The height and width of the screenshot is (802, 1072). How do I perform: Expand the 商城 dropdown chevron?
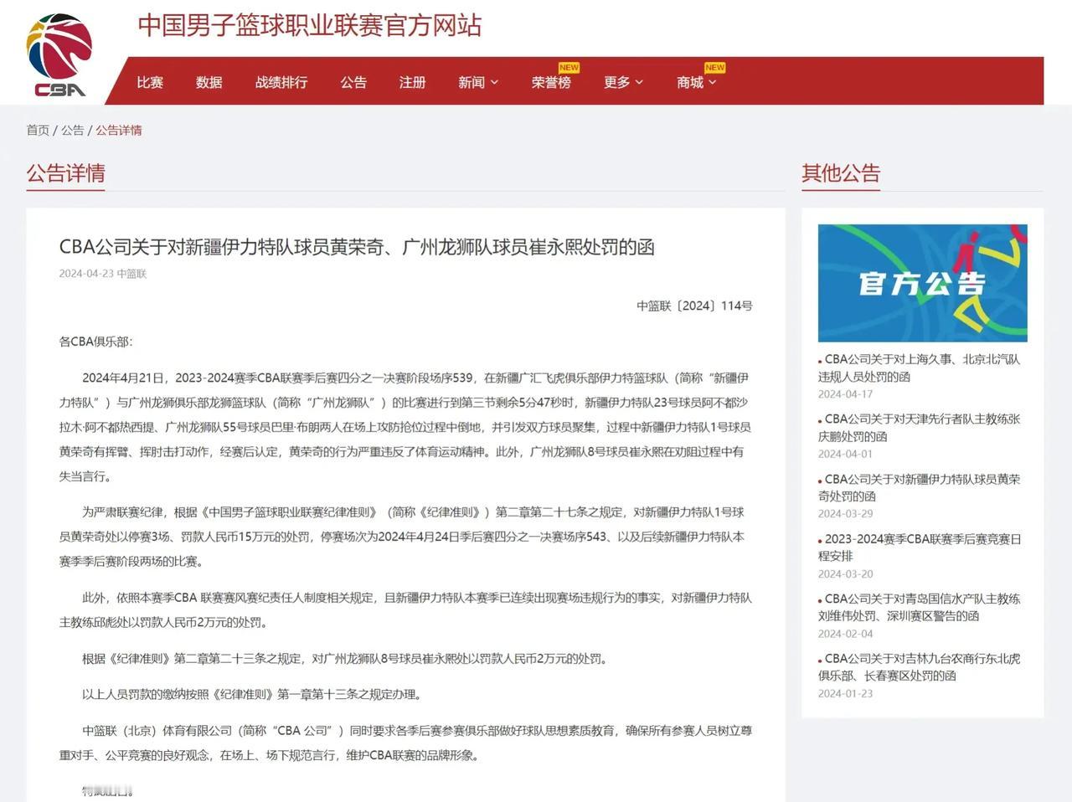(713, 82)
